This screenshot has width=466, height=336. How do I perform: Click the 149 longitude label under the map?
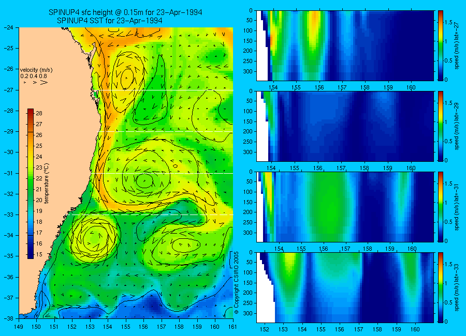(19, 327)
